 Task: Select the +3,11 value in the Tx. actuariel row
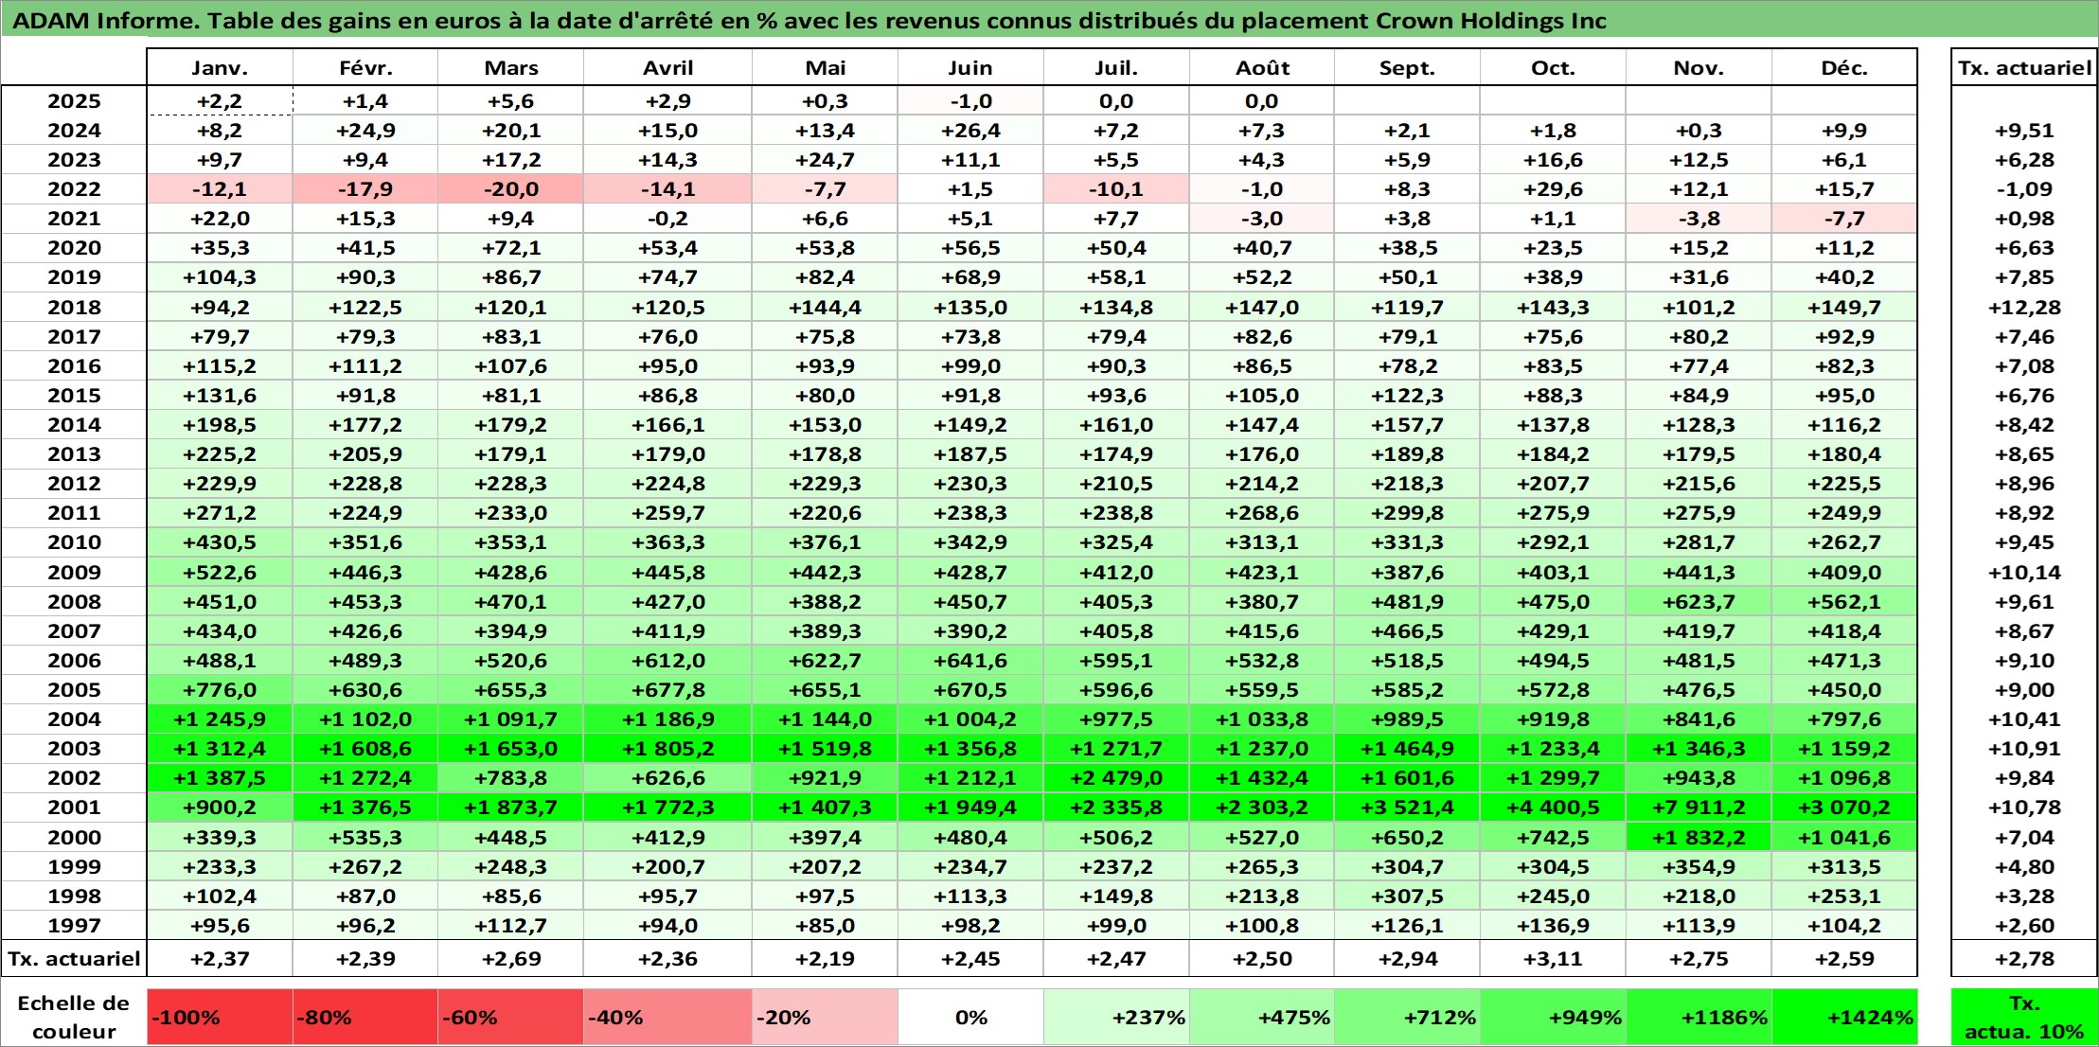point(1553,959)
